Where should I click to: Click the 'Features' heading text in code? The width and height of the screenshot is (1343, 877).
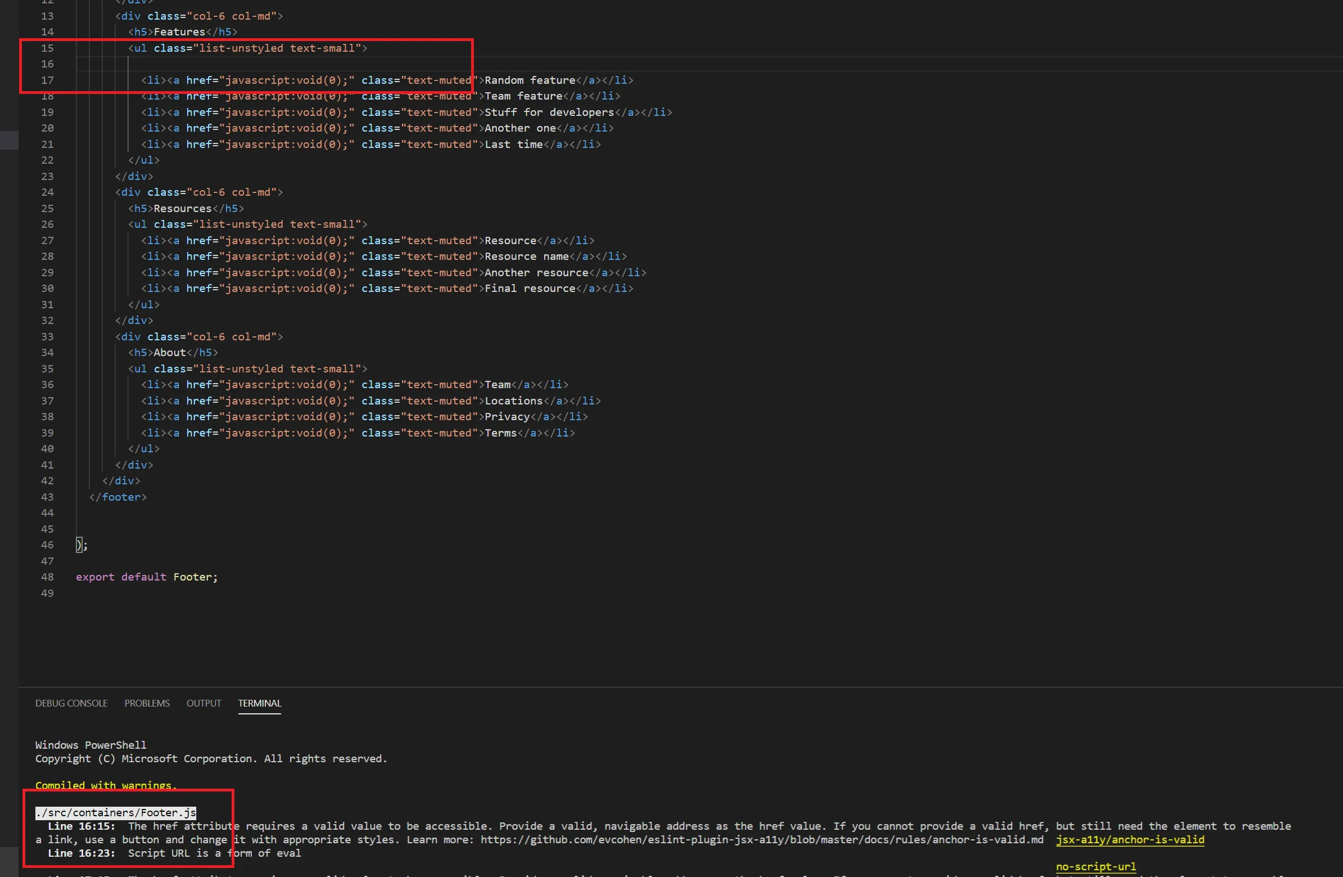(x=179, y=32)
